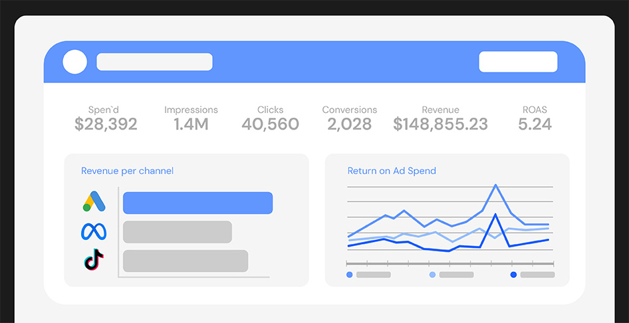Click the round profile avatar in header
Image resolution: width=629 pixels, height=323 pixels.
(x=75, y=62)
